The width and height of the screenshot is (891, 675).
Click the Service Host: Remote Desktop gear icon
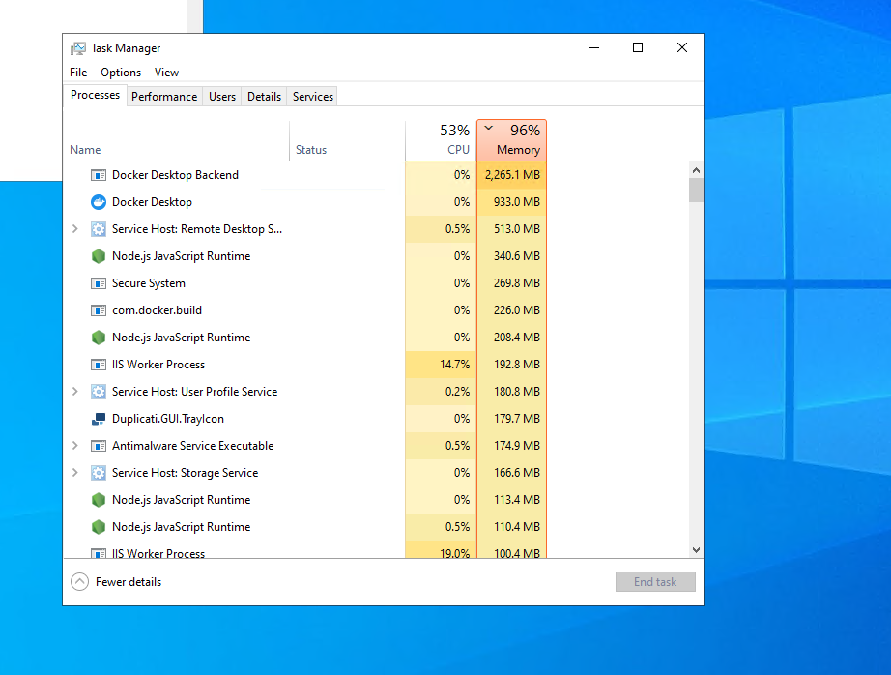(99, 229)
